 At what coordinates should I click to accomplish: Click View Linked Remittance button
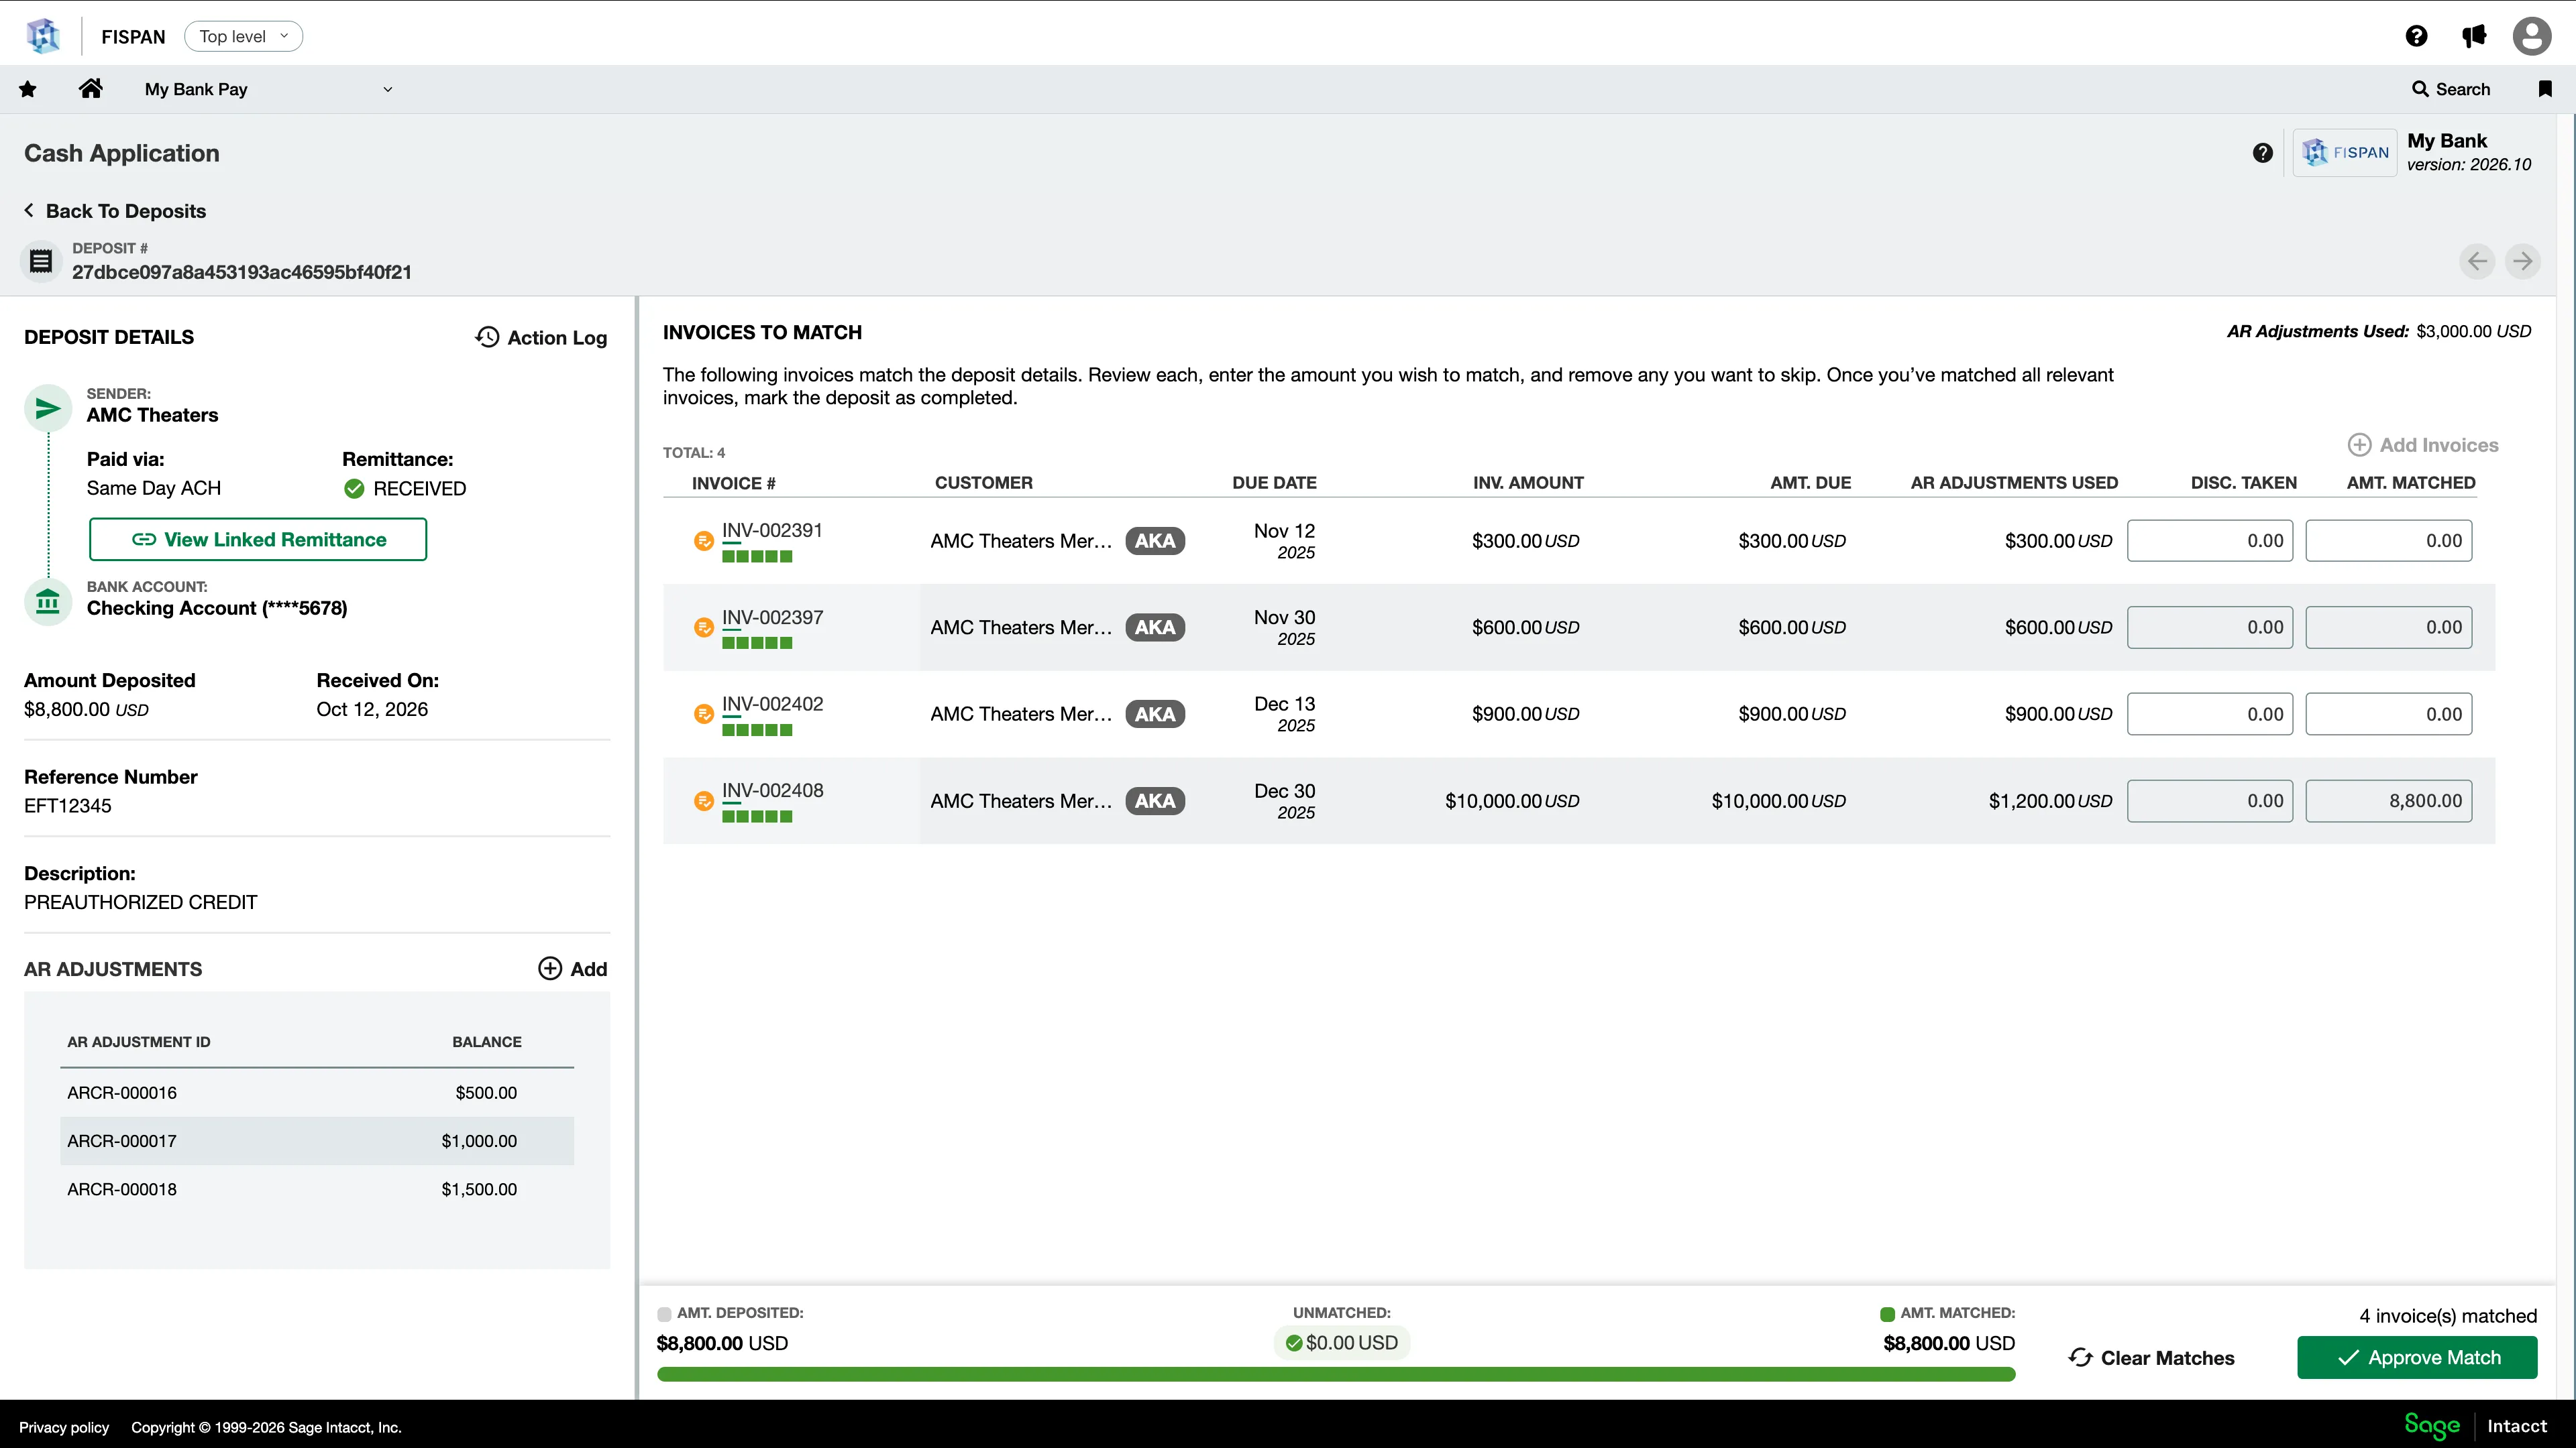point(258,540)
